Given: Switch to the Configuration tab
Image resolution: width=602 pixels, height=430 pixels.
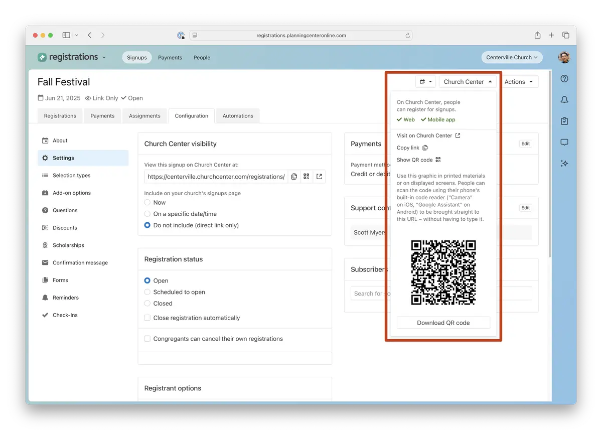Looking at the screenshot, I should [192, 116].
